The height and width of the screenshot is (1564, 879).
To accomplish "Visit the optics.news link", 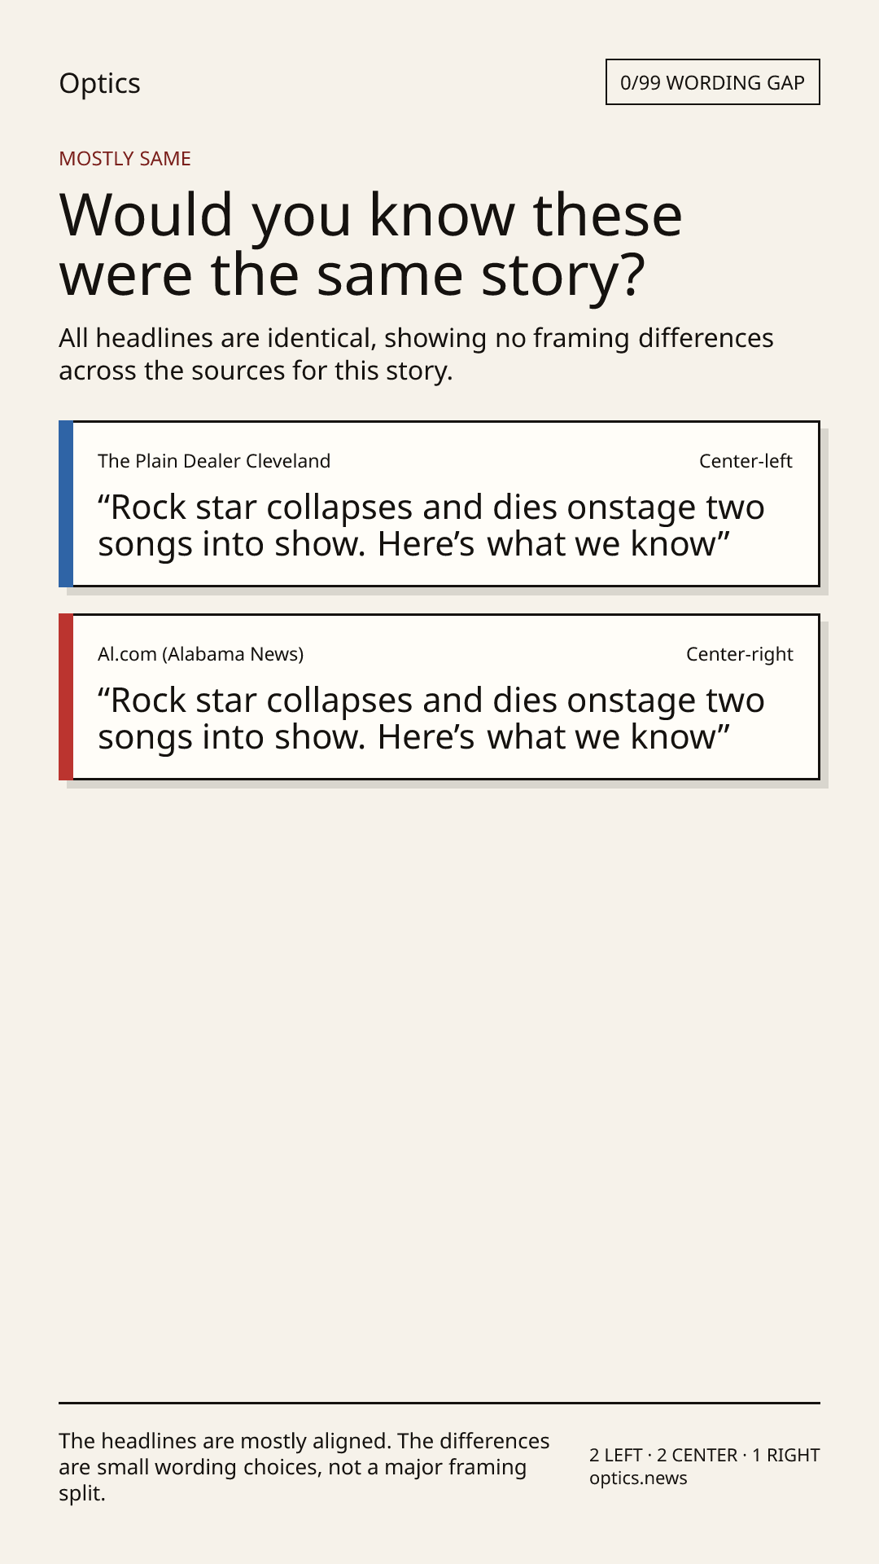I will tap(638, 1478).
